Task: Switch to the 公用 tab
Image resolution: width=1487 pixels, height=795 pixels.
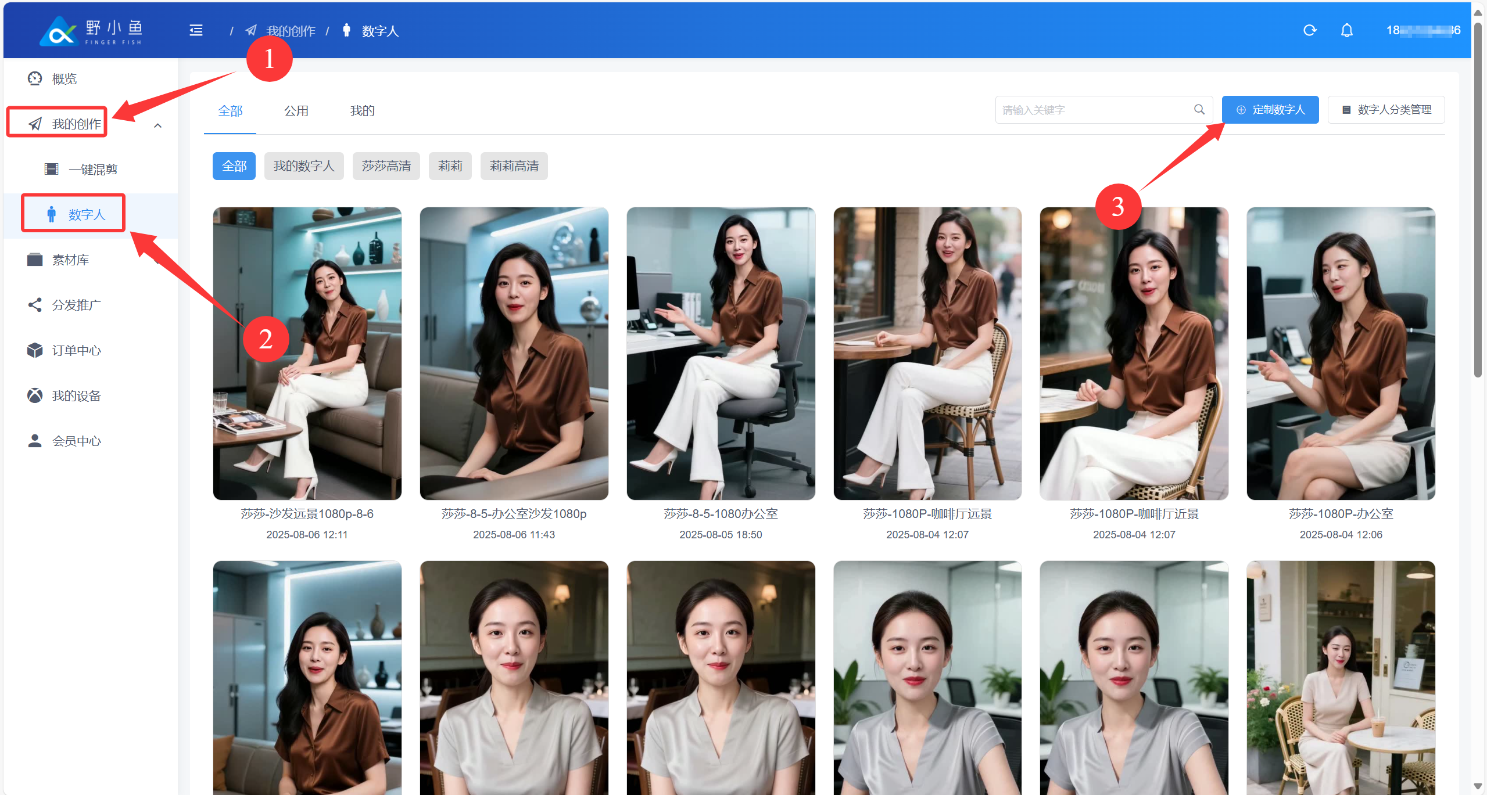Action: 296,110
